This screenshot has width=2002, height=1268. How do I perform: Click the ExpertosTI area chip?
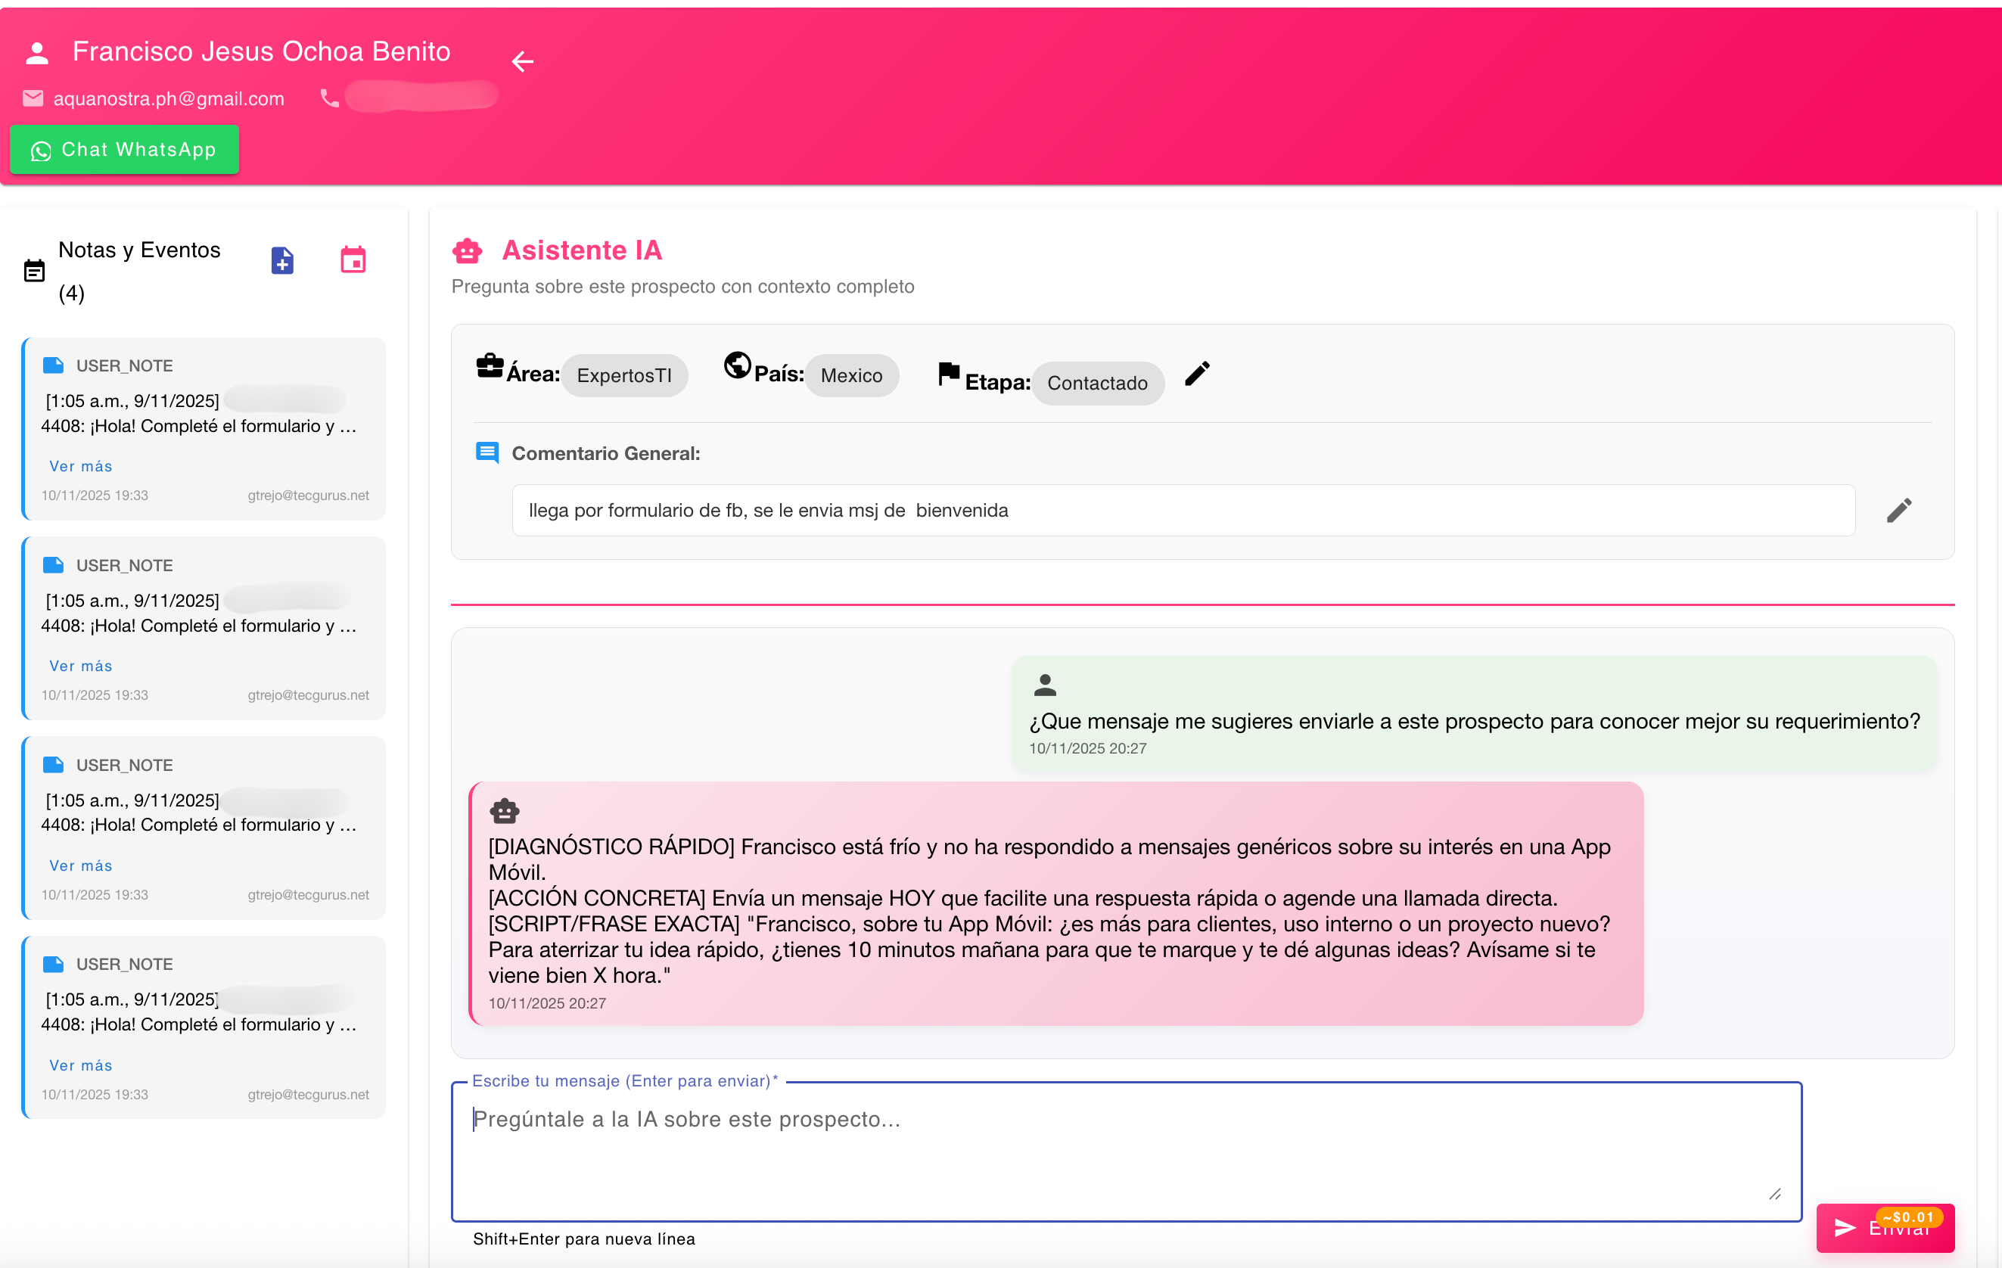point(623,375)
